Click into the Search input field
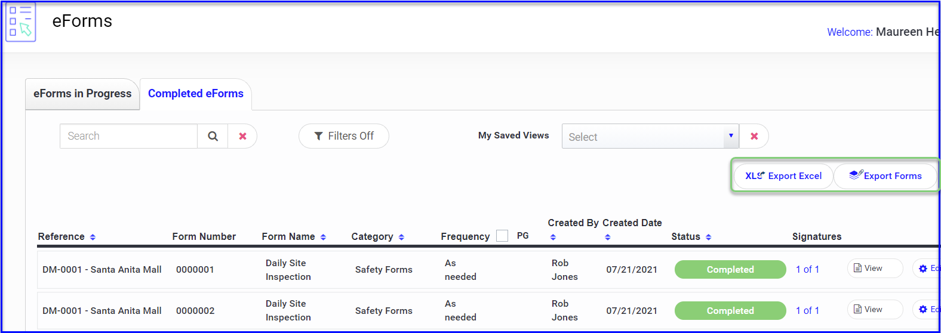Screen dimensions: 941x333 [x=128, y=136]
